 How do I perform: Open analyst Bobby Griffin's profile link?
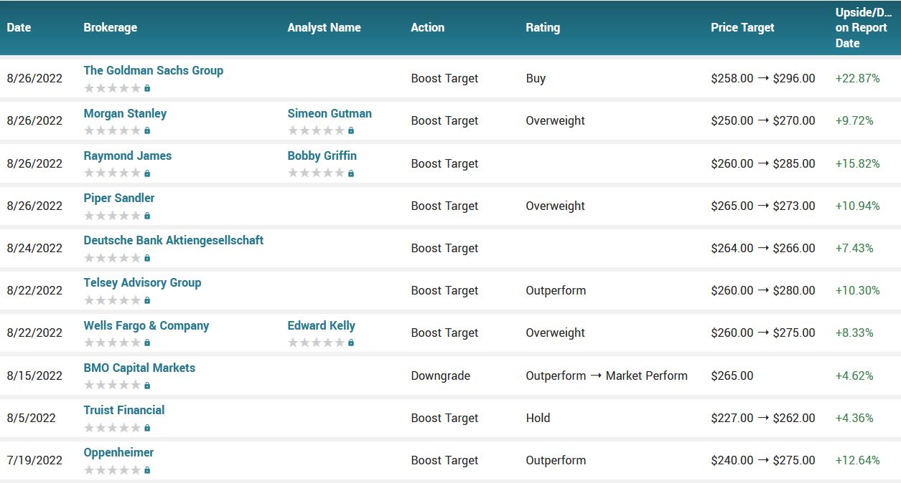tap(322, 156)
